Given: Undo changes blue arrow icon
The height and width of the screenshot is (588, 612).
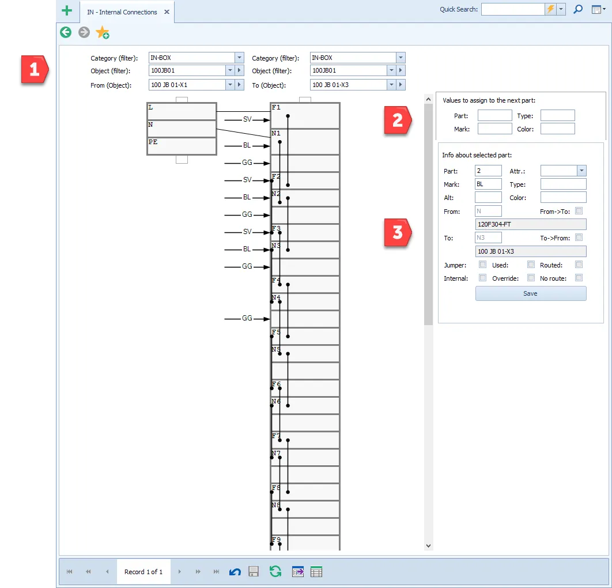Looking at the screenshot, I should pos(235,572).
